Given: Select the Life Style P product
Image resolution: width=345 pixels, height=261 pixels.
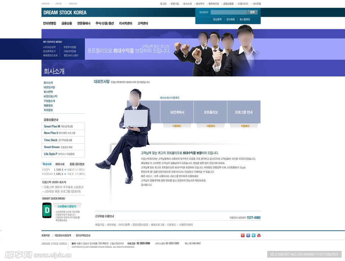Looking at the screenshot, I should point(63,154).
